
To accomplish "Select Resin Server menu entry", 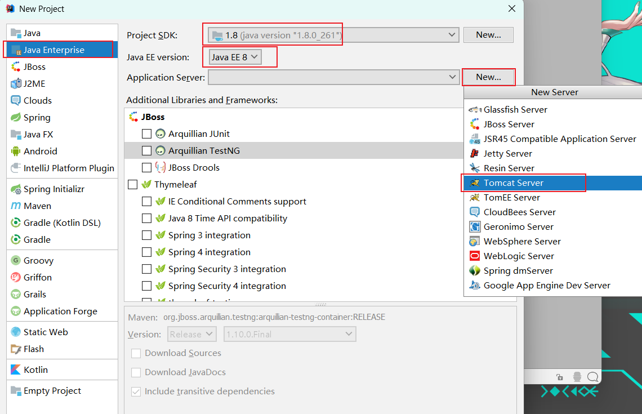I will point(553,168).
